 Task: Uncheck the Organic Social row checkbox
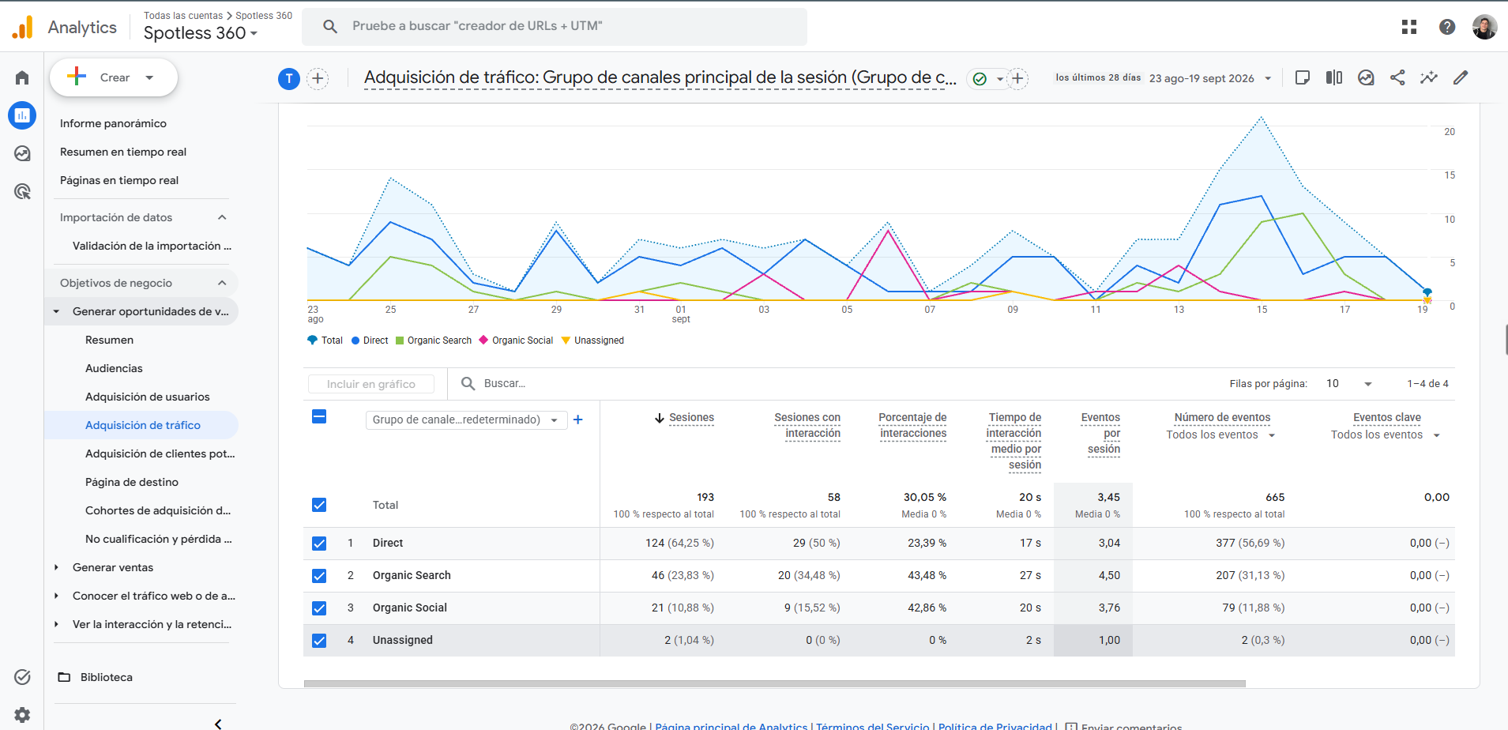319,608
